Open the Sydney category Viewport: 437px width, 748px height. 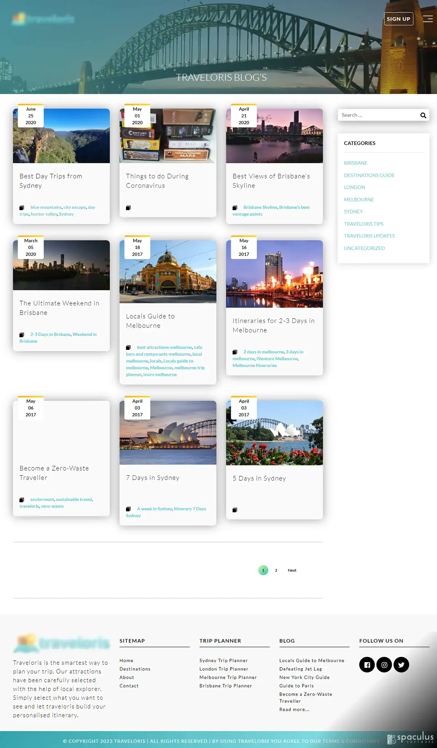pos(353,212)
